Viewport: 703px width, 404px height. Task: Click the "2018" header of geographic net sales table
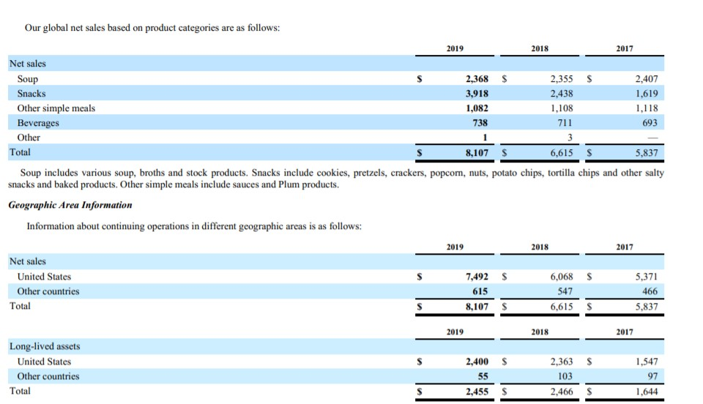point(540,247)
